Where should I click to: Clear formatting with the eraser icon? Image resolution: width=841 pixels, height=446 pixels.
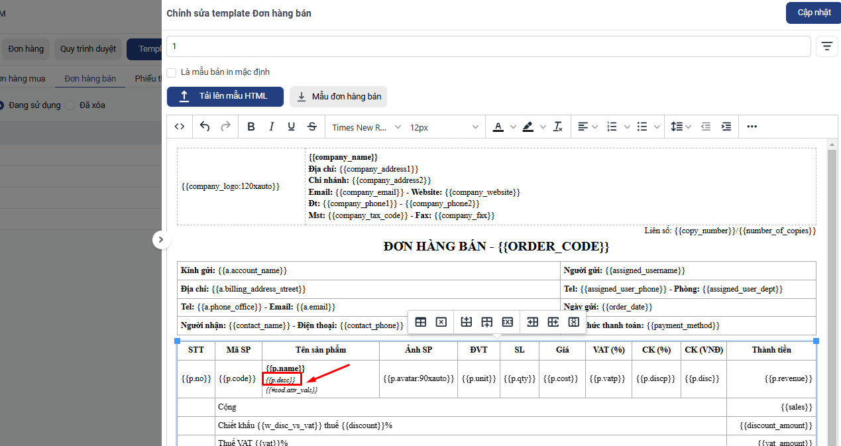pos(558,127)
